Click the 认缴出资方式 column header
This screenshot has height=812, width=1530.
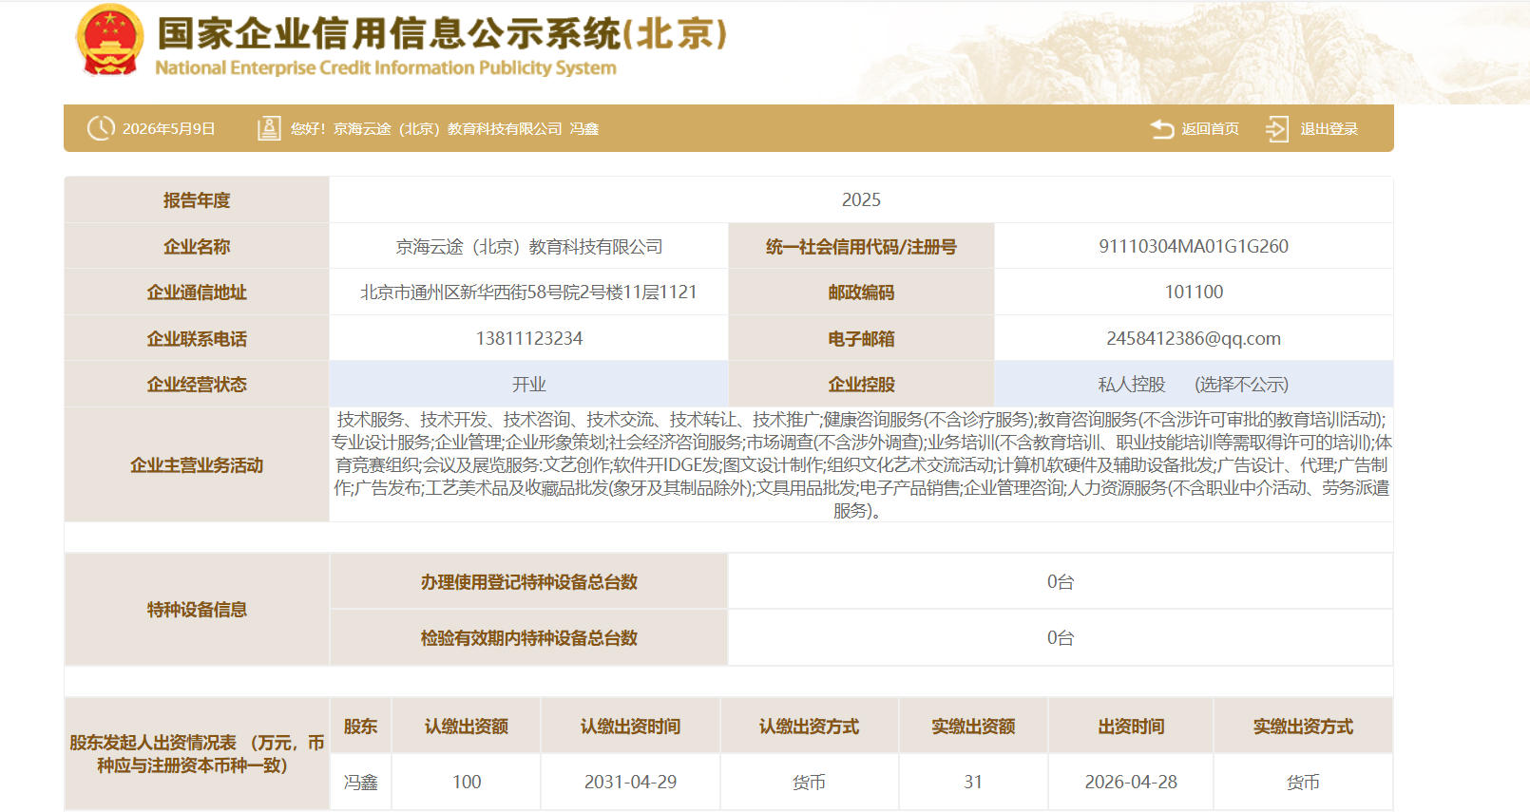click(x=809, y=727)
